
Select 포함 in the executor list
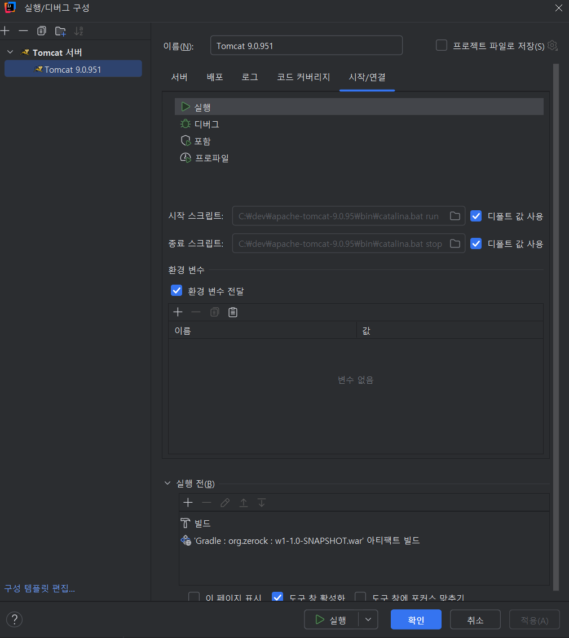359,141
